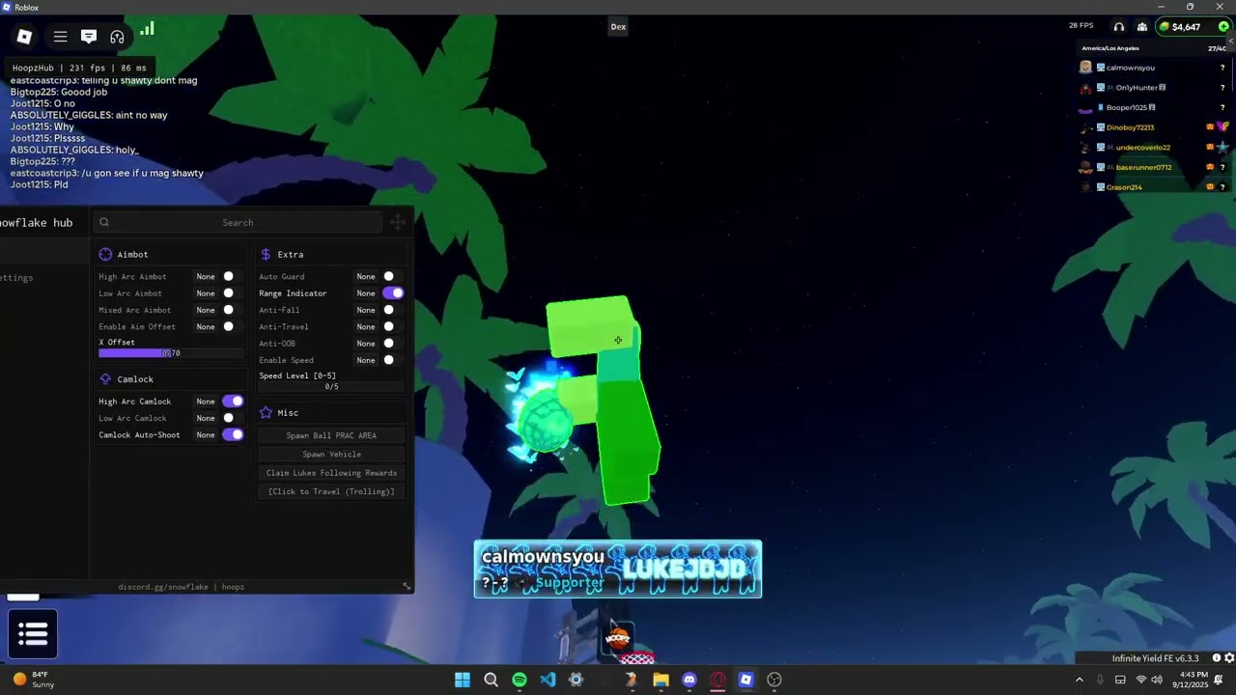The height and width of the screenshot is (695, 1236).
Task: Open the Roblox main menu logo button
Action: (25, 37)
